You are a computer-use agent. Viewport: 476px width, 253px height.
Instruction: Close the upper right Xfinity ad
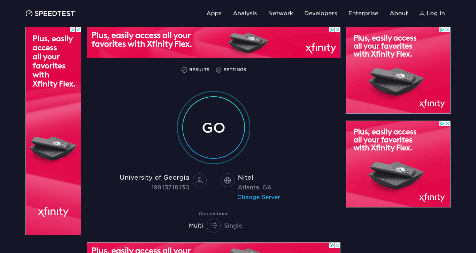(448, 30)
